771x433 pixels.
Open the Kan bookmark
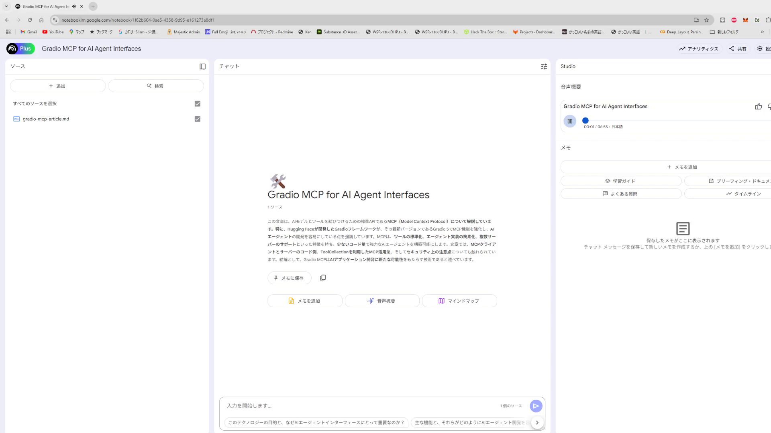305,32
